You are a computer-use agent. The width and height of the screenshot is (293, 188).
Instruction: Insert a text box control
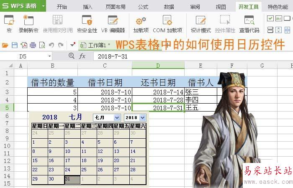coord(278,18)
